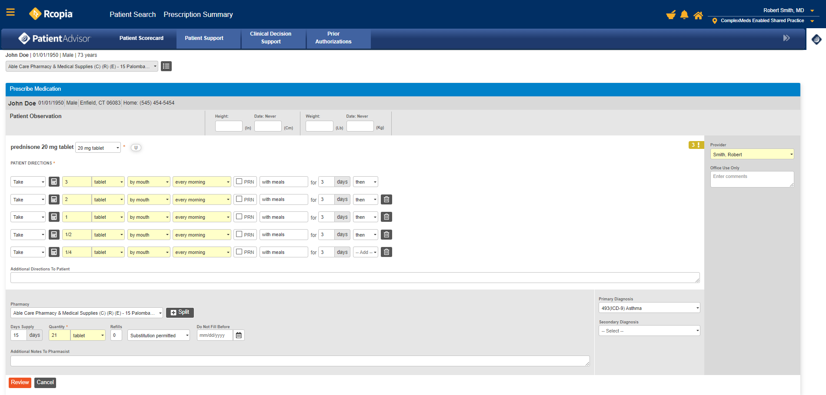Click the Review button
The image size is (826, 395).
coord(20,382)
